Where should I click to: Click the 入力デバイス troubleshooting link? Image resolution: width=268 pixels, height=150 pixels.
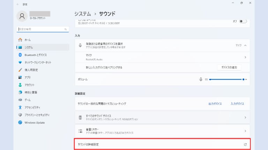point(237,104)
